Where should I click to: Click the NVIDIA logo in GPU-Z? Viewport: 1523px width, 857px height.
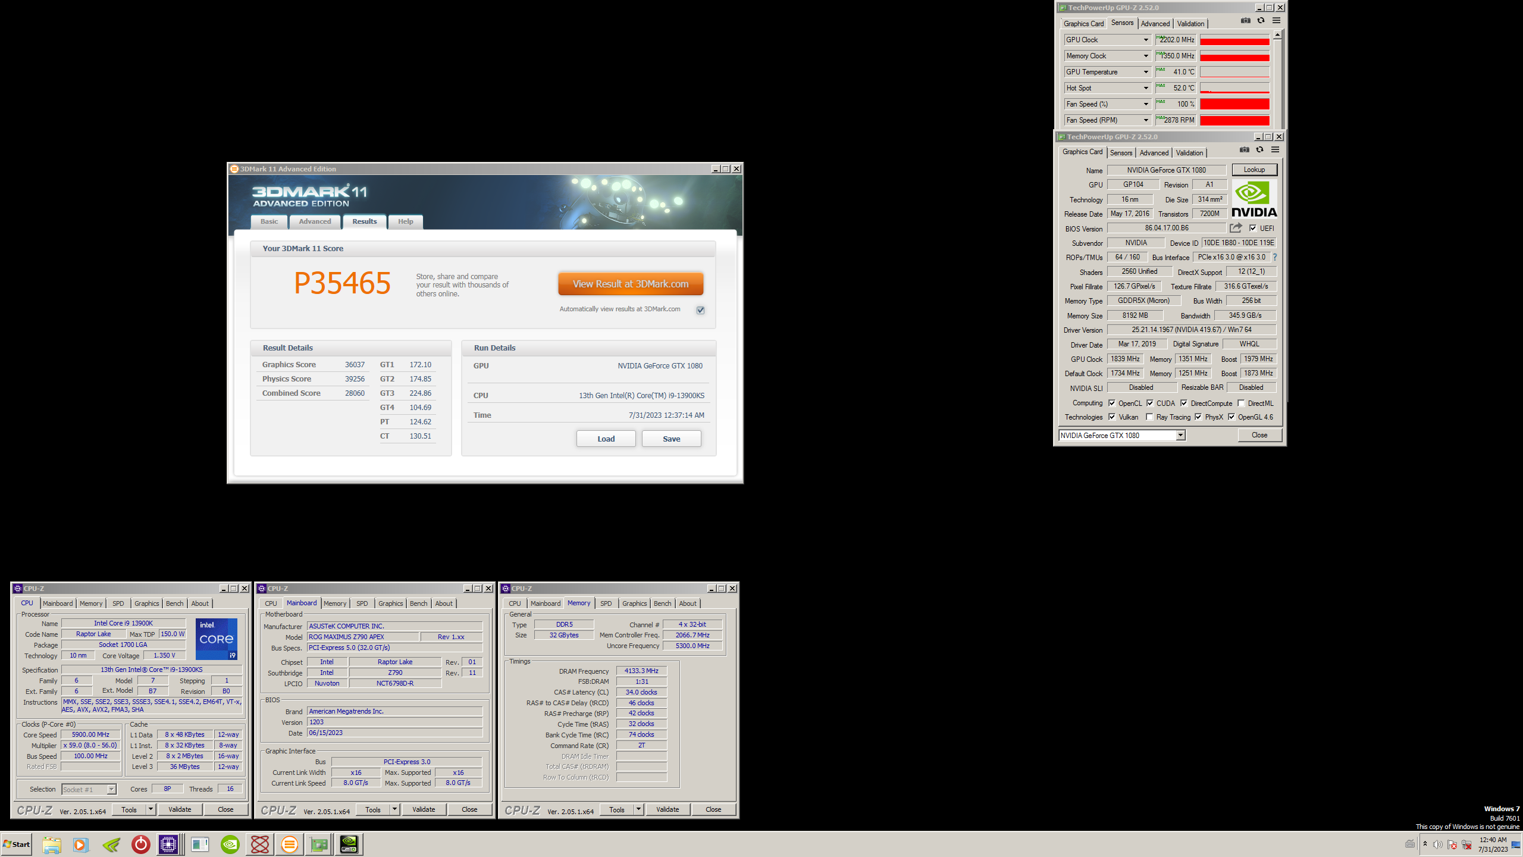pos(1254,199)
